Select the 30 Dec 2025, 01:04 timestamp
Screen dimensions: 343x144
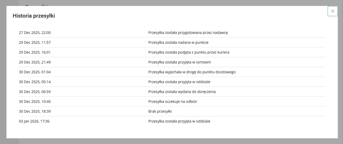[35, 72]
